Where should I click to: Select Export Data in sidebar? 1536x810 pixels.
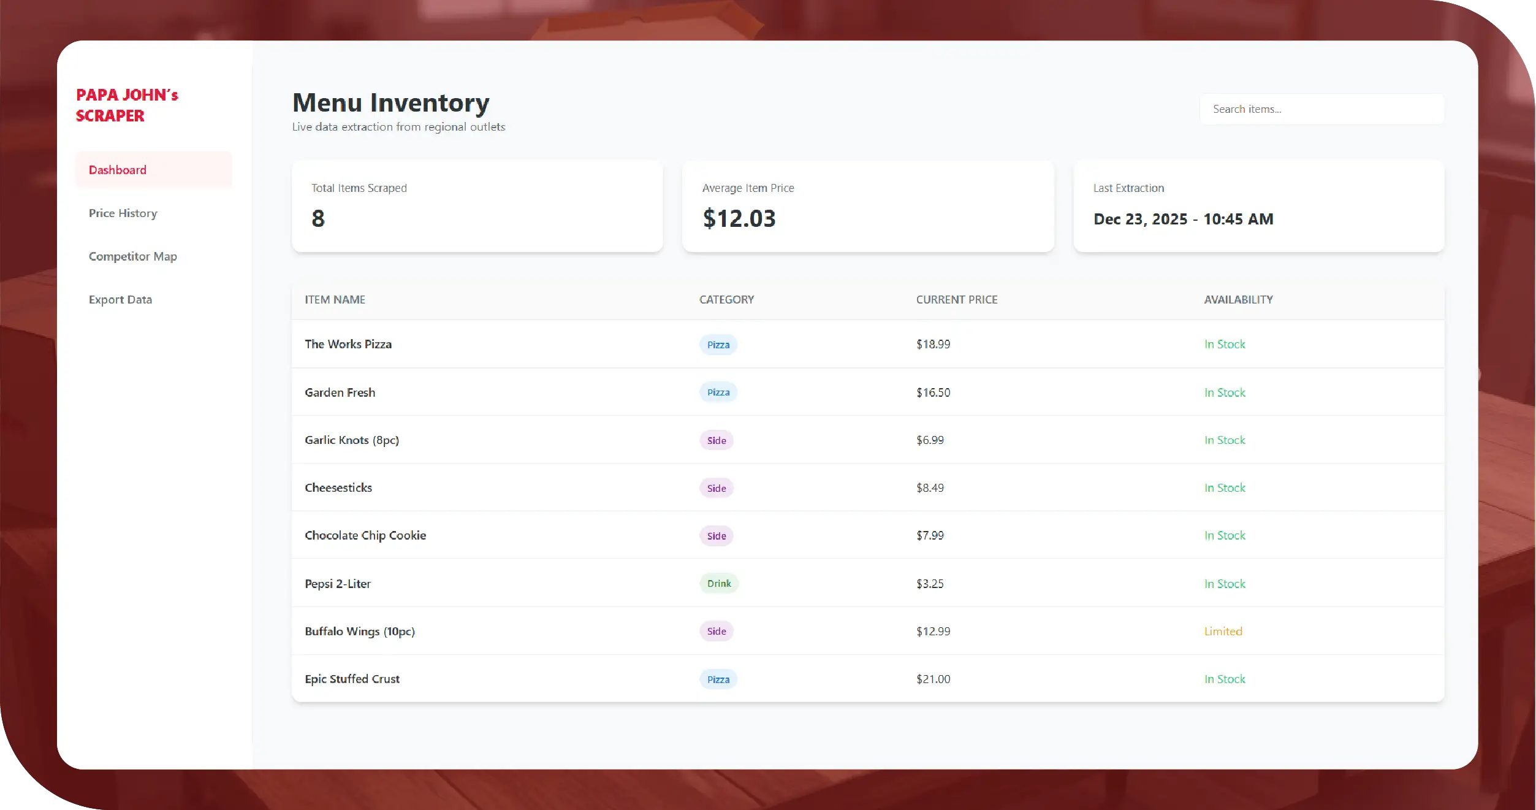[x=120, y=300]
